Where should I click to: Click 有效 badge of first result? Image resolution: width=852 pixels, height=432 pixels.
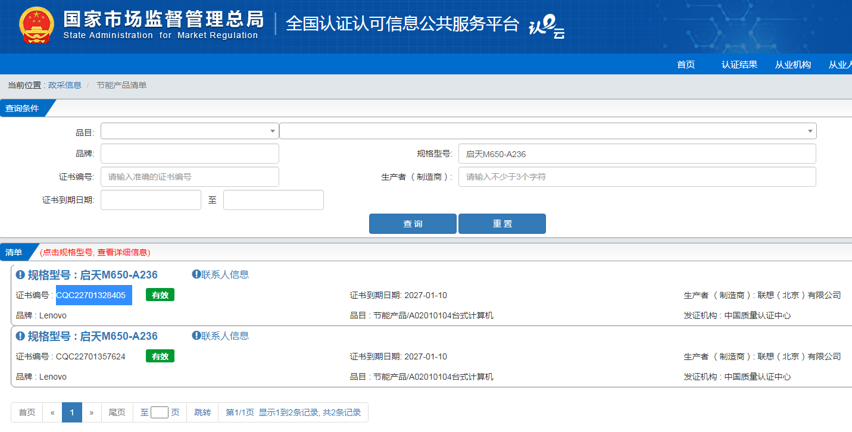pyautogui.click(x=160, y=295)
